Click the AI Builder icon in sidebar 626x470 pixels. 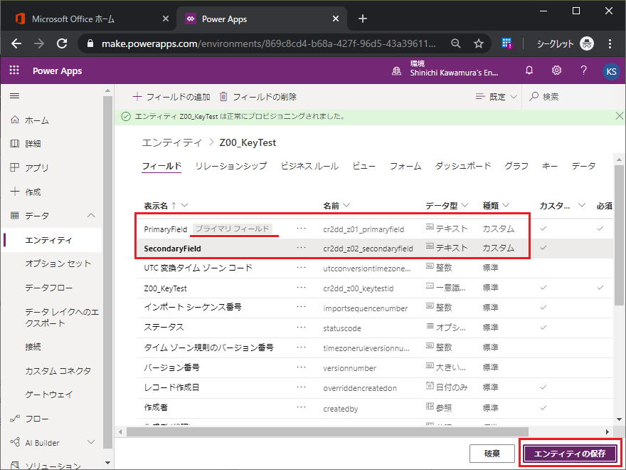coord(15,442)
